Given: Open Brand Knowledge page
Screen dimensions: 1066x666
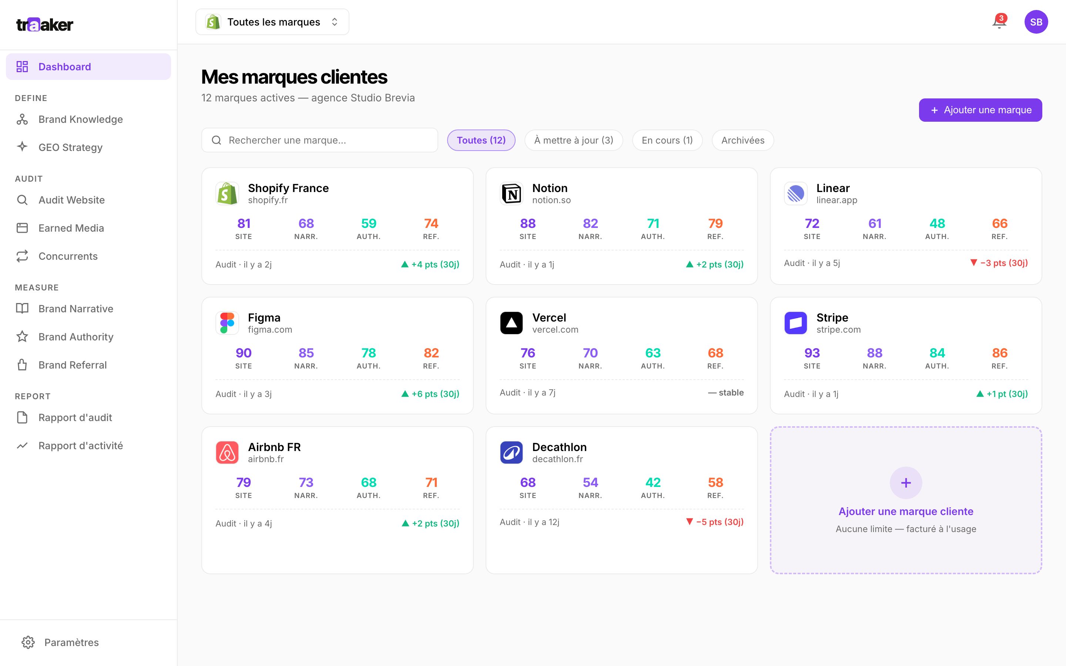Looking at the screenshot, I should tap(88, 120).
